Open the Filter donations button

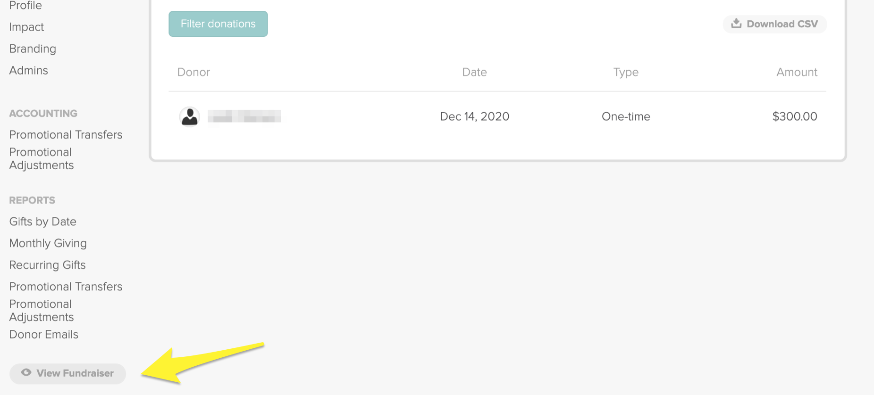(x=218, y=24)
